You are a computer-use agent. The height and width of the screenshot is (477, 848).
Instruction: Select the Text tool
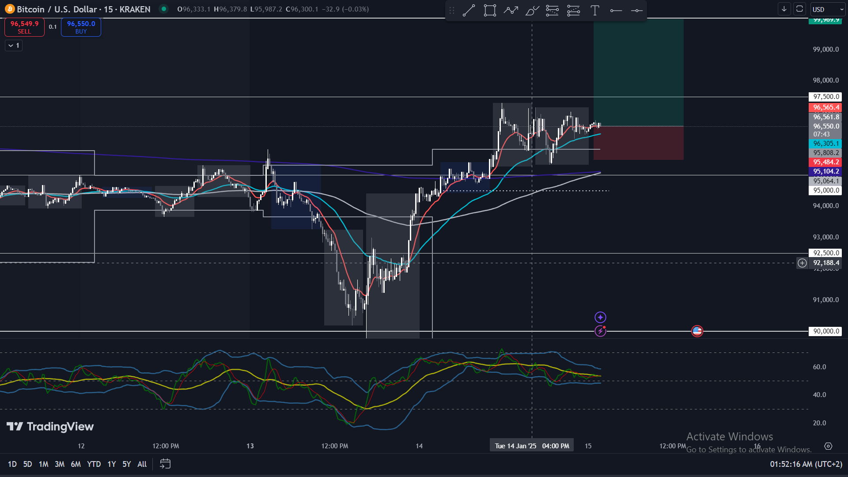pyautogui.click(x=594, y=10)
